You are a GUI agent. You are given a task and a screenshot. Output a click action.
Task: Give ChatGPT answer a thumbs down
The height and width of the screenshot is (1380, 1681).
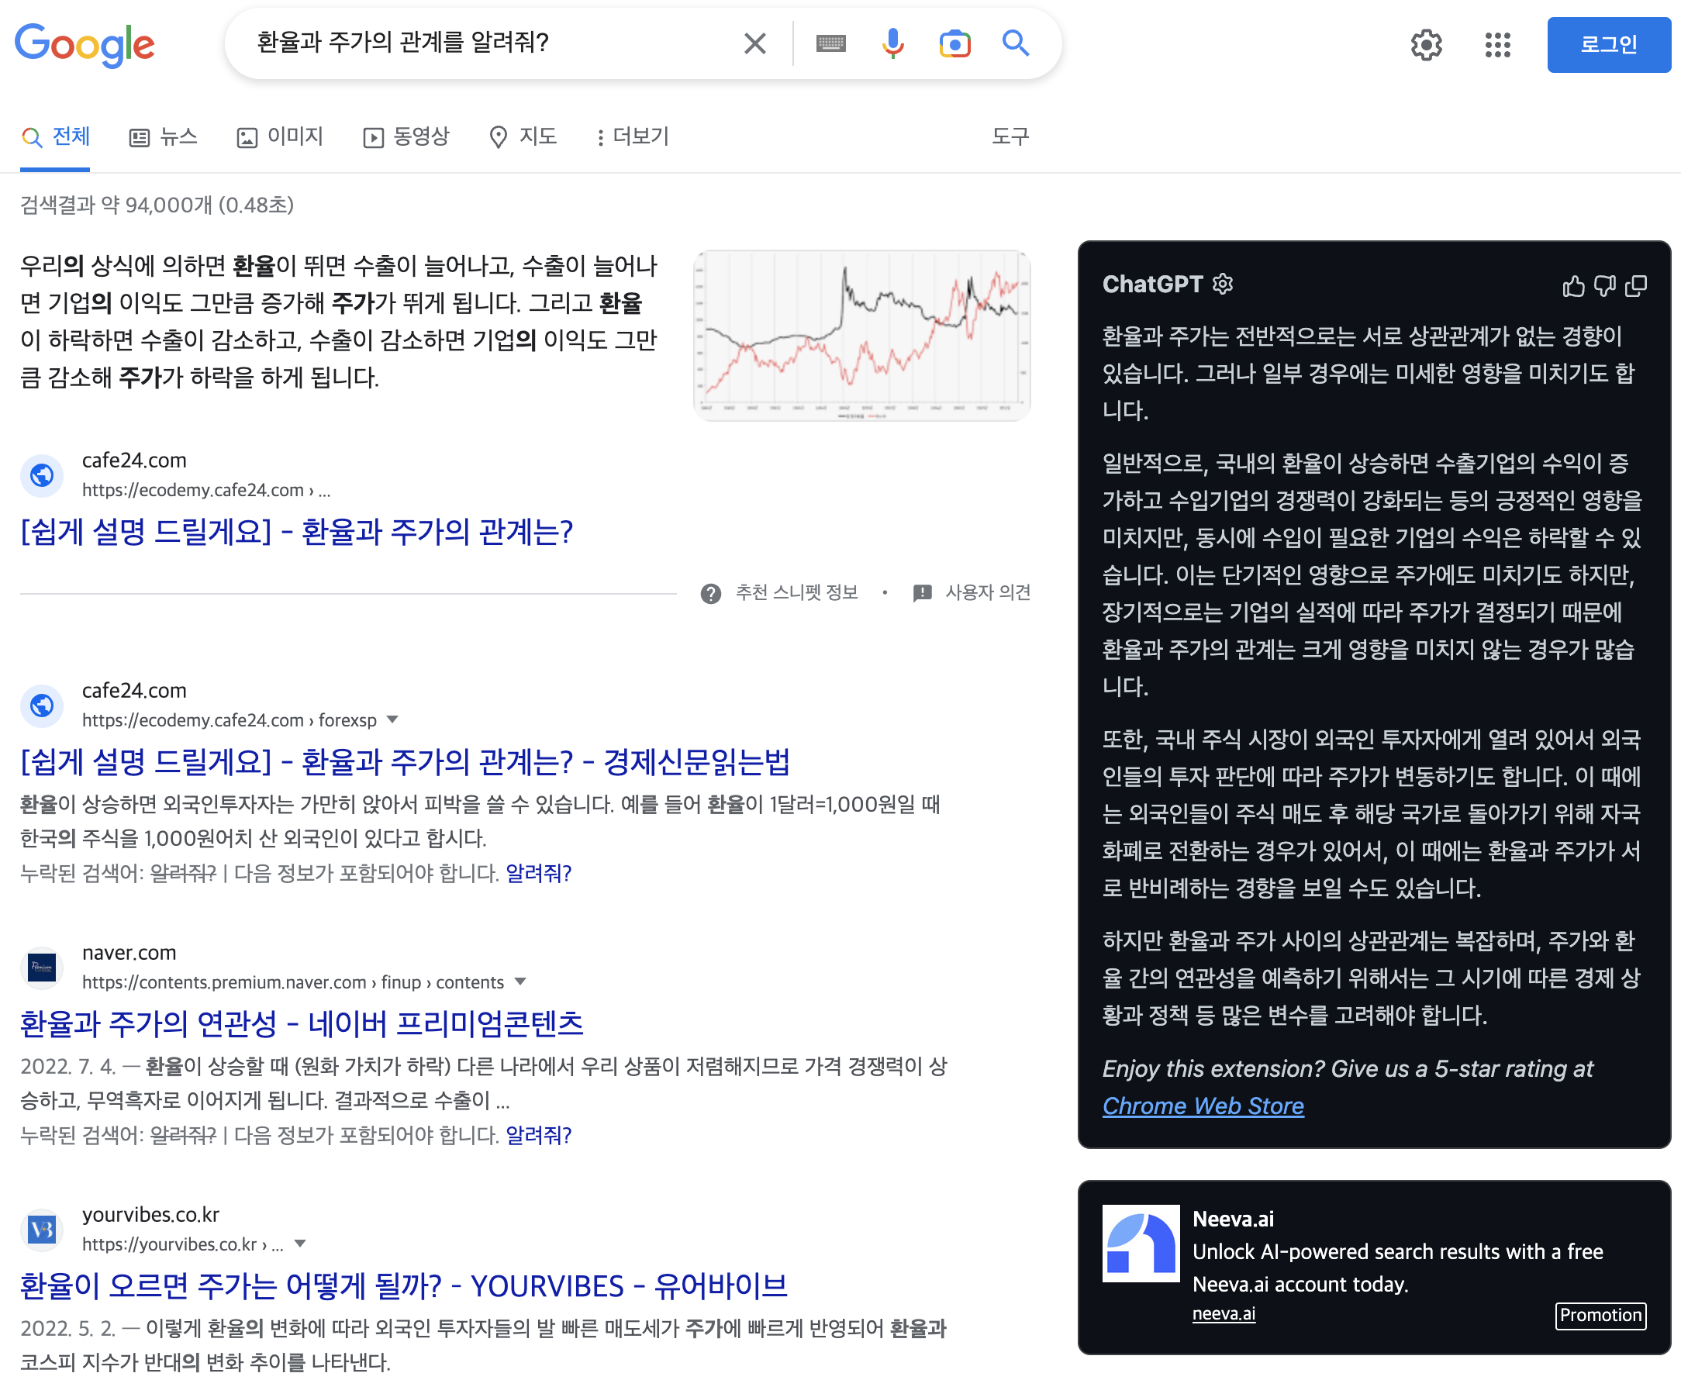point(1605,286)
